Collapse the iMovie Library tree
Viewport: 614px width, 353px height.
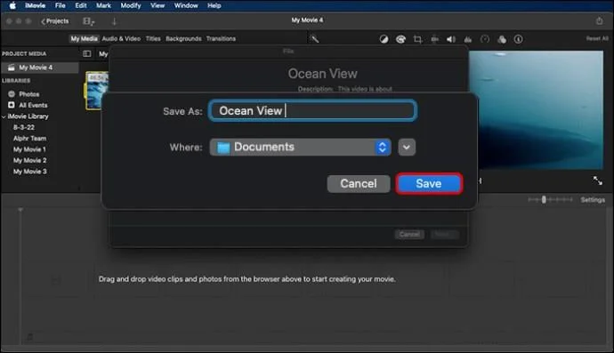(x=4, y=116)
